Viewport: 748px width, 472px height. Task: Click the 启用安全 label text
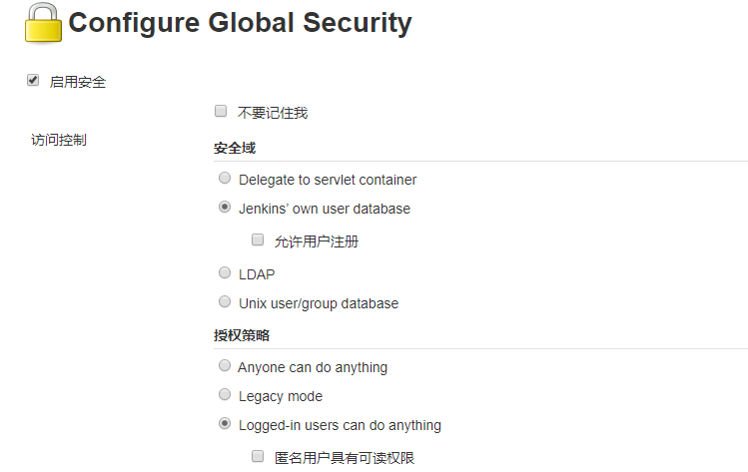[78, 82]
